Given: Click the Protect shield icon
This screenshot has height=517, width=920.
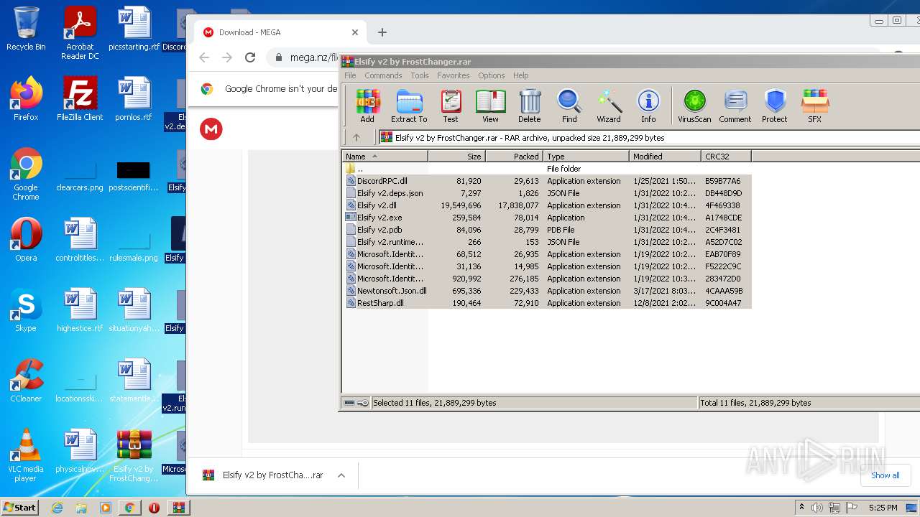Looking at the screenshot, I should coord(775,106).
